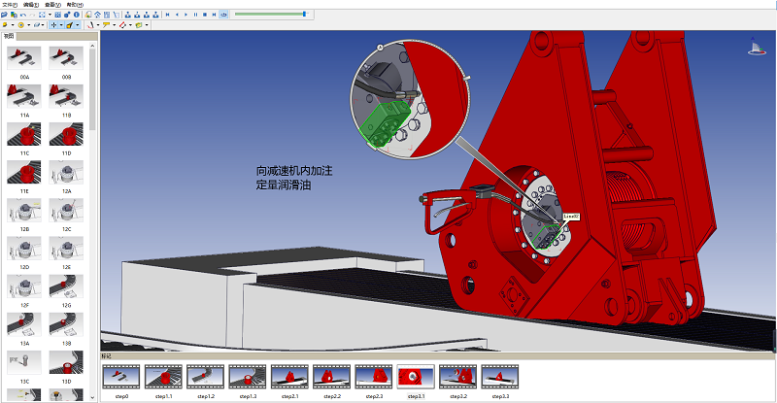
Task: Select the step2.1 marker thumbnail
Action: click(288, 376)
